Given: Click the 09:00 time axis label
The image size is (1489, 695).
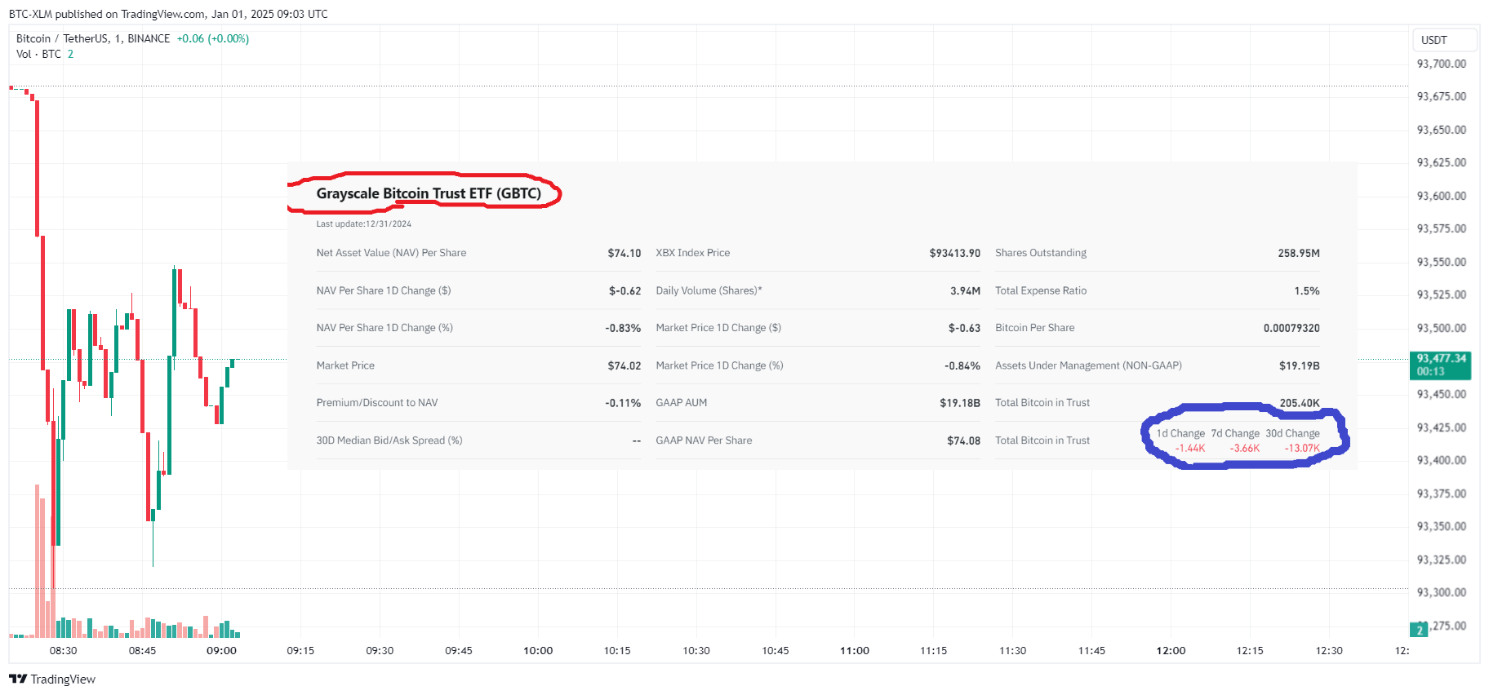Looking at the screenshot, I should point(221,650).
